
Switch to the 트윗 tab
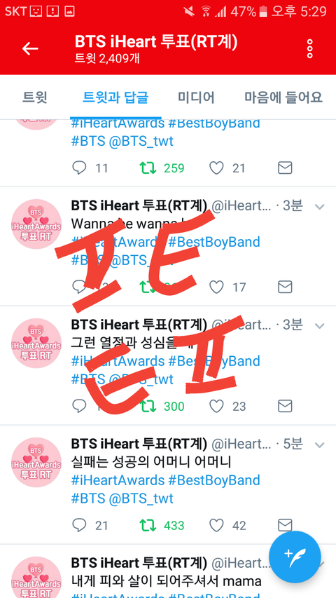35,97
